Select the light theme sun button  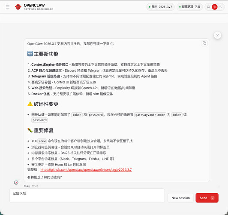pos(214,7)
